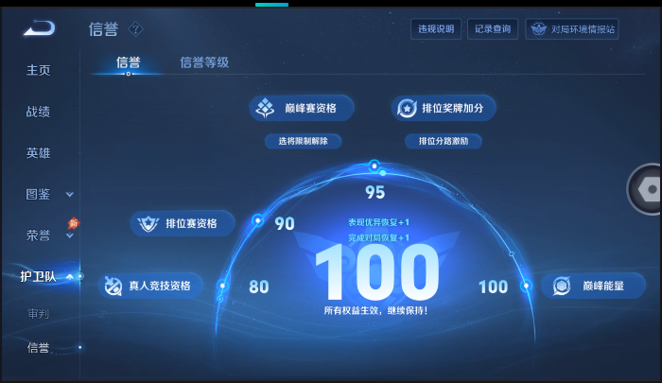Click the badge icon in 对局环境情报站 button
The width and height of the screenshot is (662, 383).
coord(538,29)
